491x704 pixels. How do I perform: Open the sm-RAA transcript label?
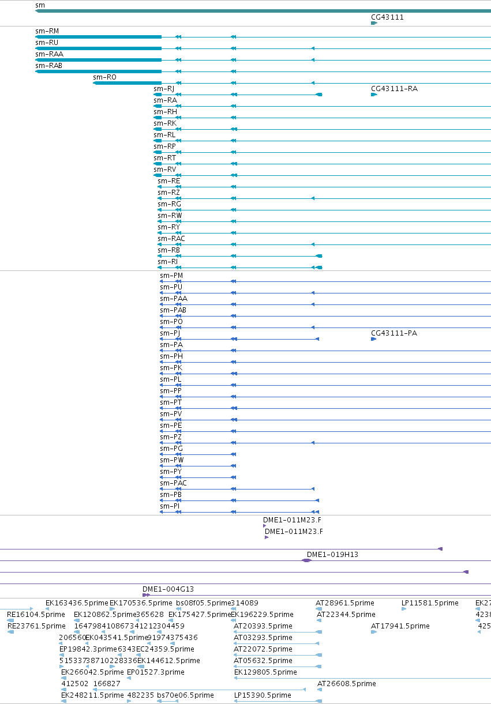click(x=49, y=54)
